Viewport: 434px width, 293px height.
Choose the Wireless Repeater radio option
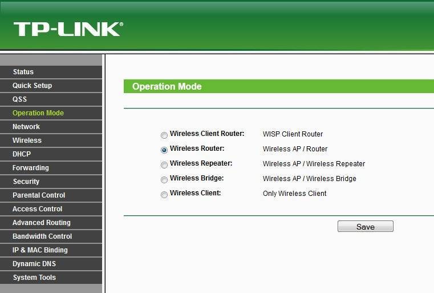164,165
